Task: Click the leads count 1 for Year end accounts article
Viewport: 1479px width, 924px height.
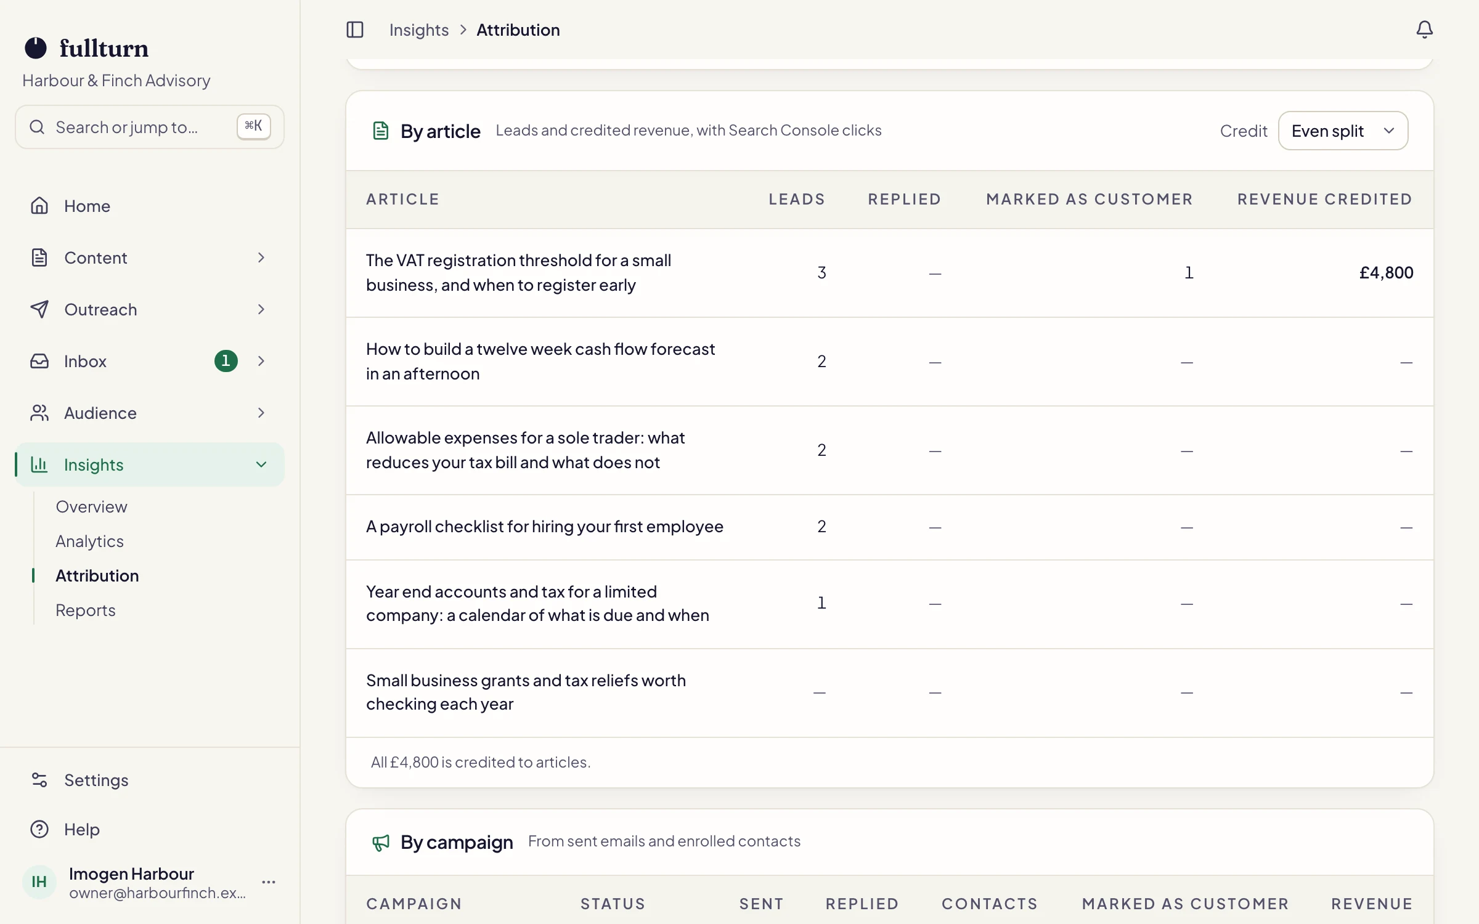Action: pyautogui.click(x=821, y=602)
